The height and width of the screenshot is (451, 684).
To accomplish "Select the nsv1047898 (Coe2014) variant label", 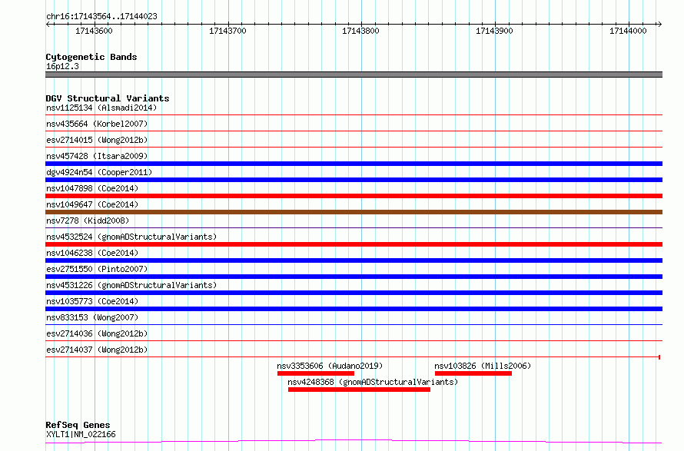I will [92, 188].
